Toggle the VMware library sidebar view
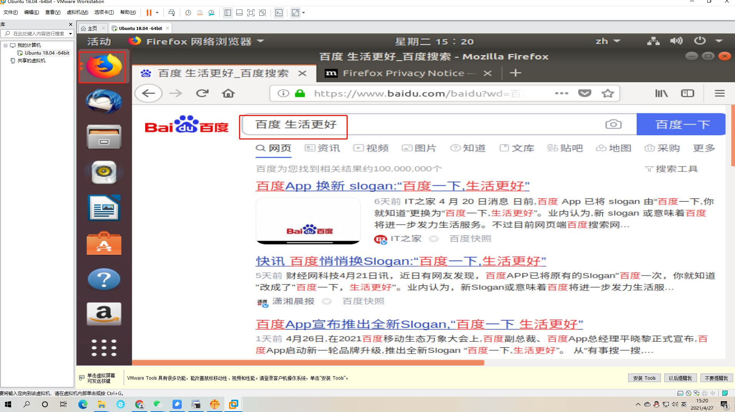This screenshot has height=412, width=735. 227,13
